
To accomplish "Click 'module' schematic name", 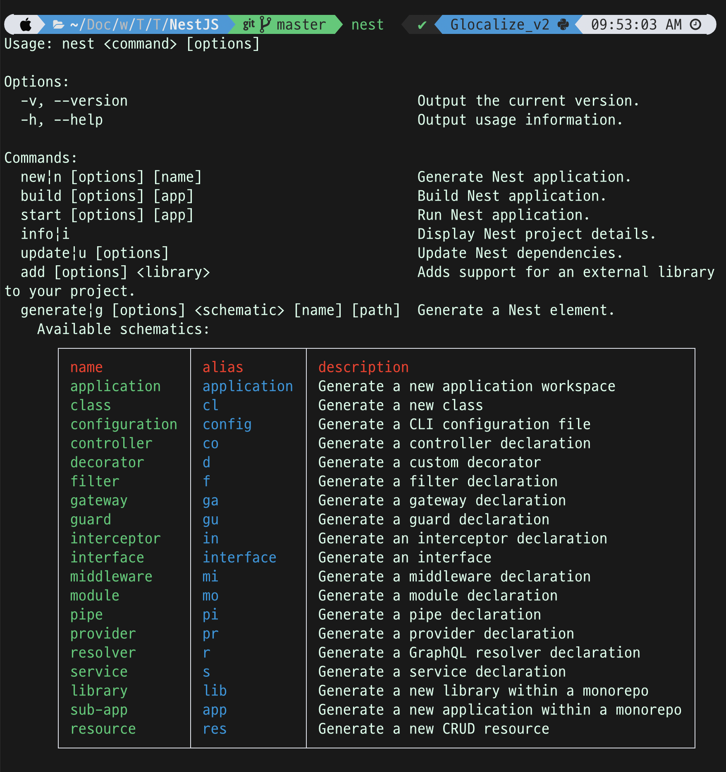I will 95,596.
